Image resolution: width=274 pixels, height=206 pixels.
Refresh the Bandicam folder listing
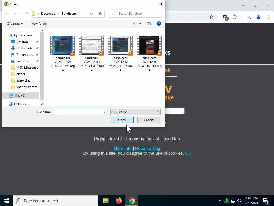pos(100,14)
